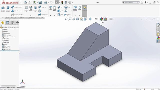
Task: Toggle the Select cursor tool
Action: click(x=57, y=2)
